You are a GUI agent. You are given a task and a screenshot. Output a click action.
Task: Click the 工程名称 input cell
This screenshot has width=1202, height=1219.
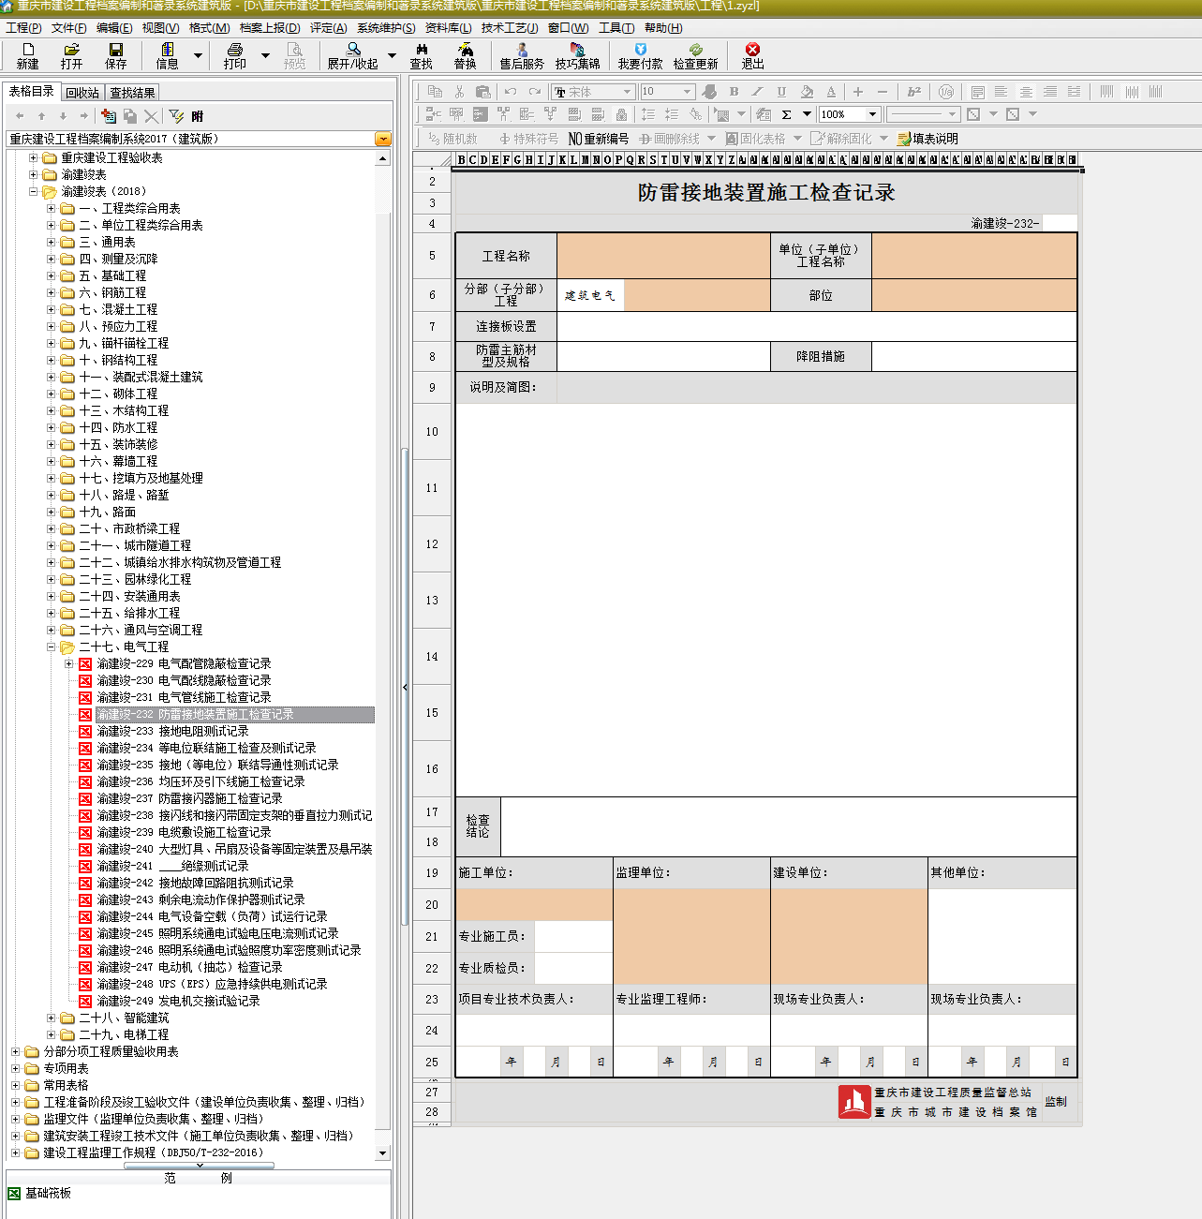click(663, 256)
